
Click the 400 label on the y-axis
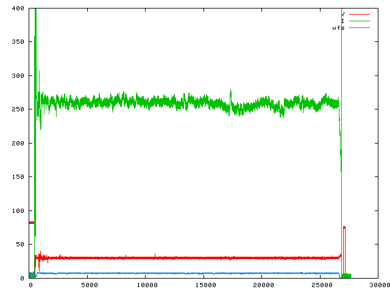point(18,9)
